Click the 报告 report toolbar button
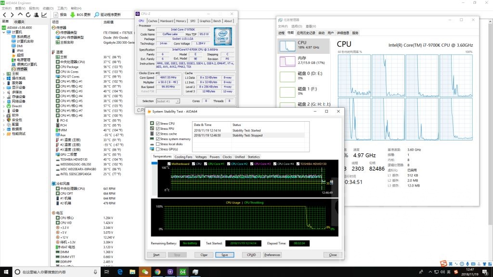Screen dimensions: 493x277 [60, 15]
